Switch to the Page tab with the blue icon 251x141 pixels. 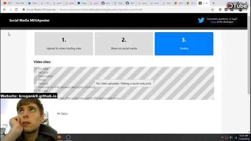coord(82,3)
